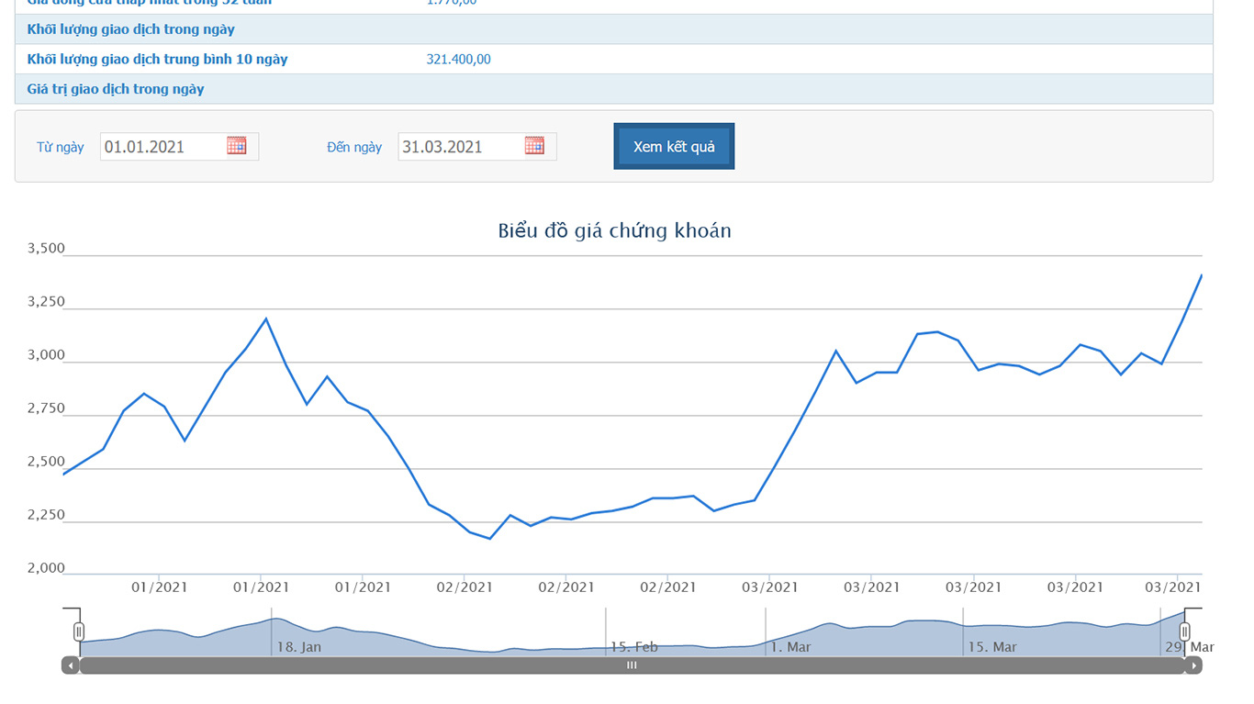This screenshot has height=704, width=1254.
Task: Focus the Đến ngày date field
Action: pyautogui.click(x=459, y=147)
